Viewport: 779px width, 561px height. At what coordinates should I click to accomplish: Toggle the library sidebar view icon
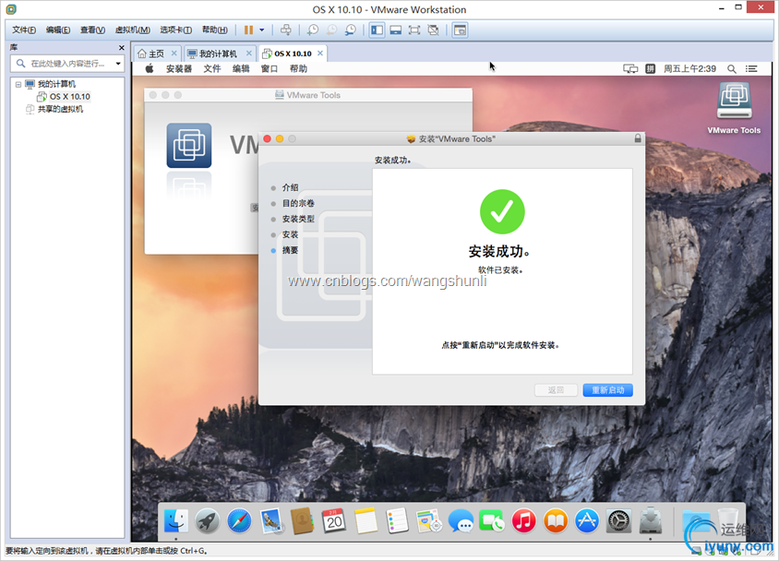pyautogui.click(x=378, y=30)
